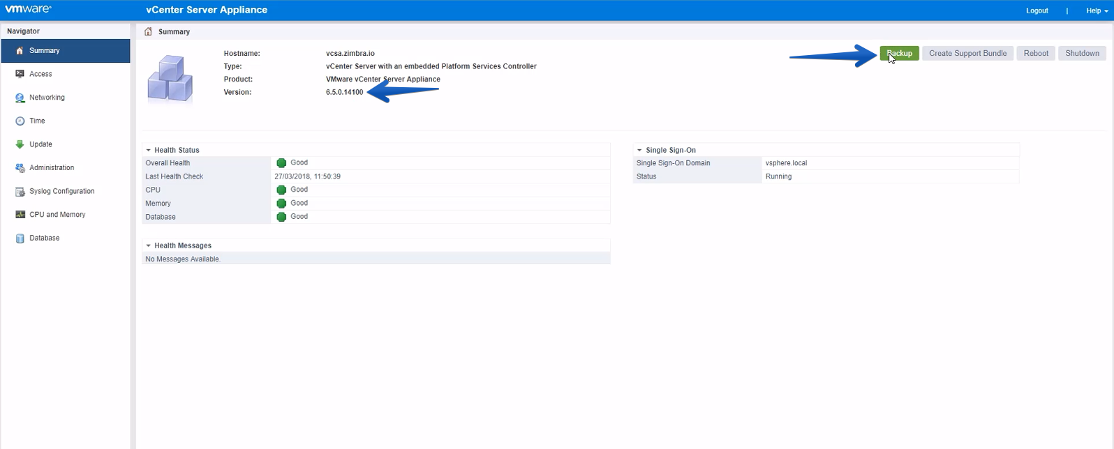Viewport: 1114px width, 449px height.
Task: Click the Networking globe icon
Action: click(20, 98)
